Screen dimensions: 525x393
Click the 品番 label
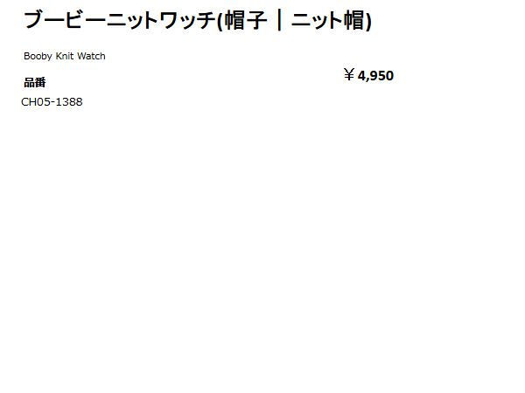(x=34, y=83)
